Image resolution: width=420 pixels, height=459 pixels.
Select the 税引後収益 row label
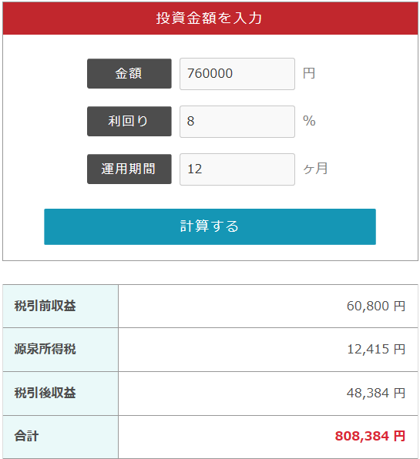(45, 393)
